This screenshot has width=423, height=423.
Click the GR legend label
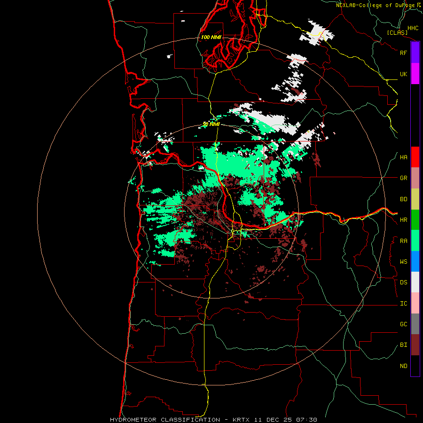403,178
